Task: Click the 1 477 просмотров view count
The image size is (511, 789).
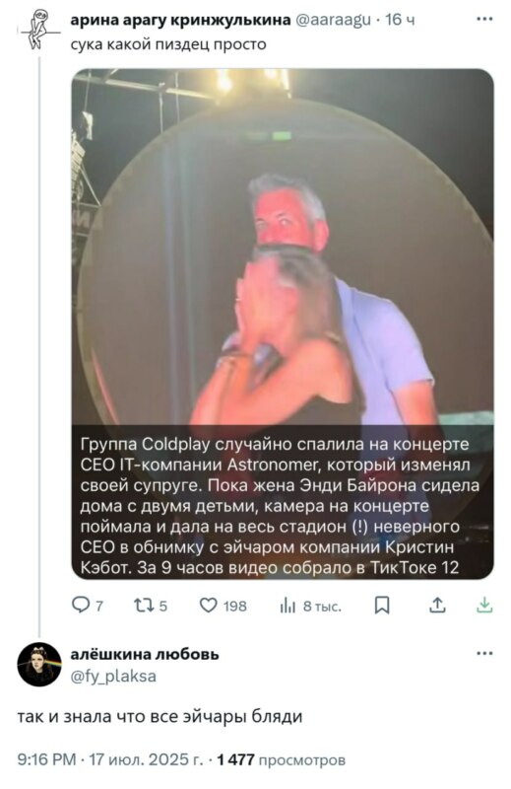Action: 282,759
